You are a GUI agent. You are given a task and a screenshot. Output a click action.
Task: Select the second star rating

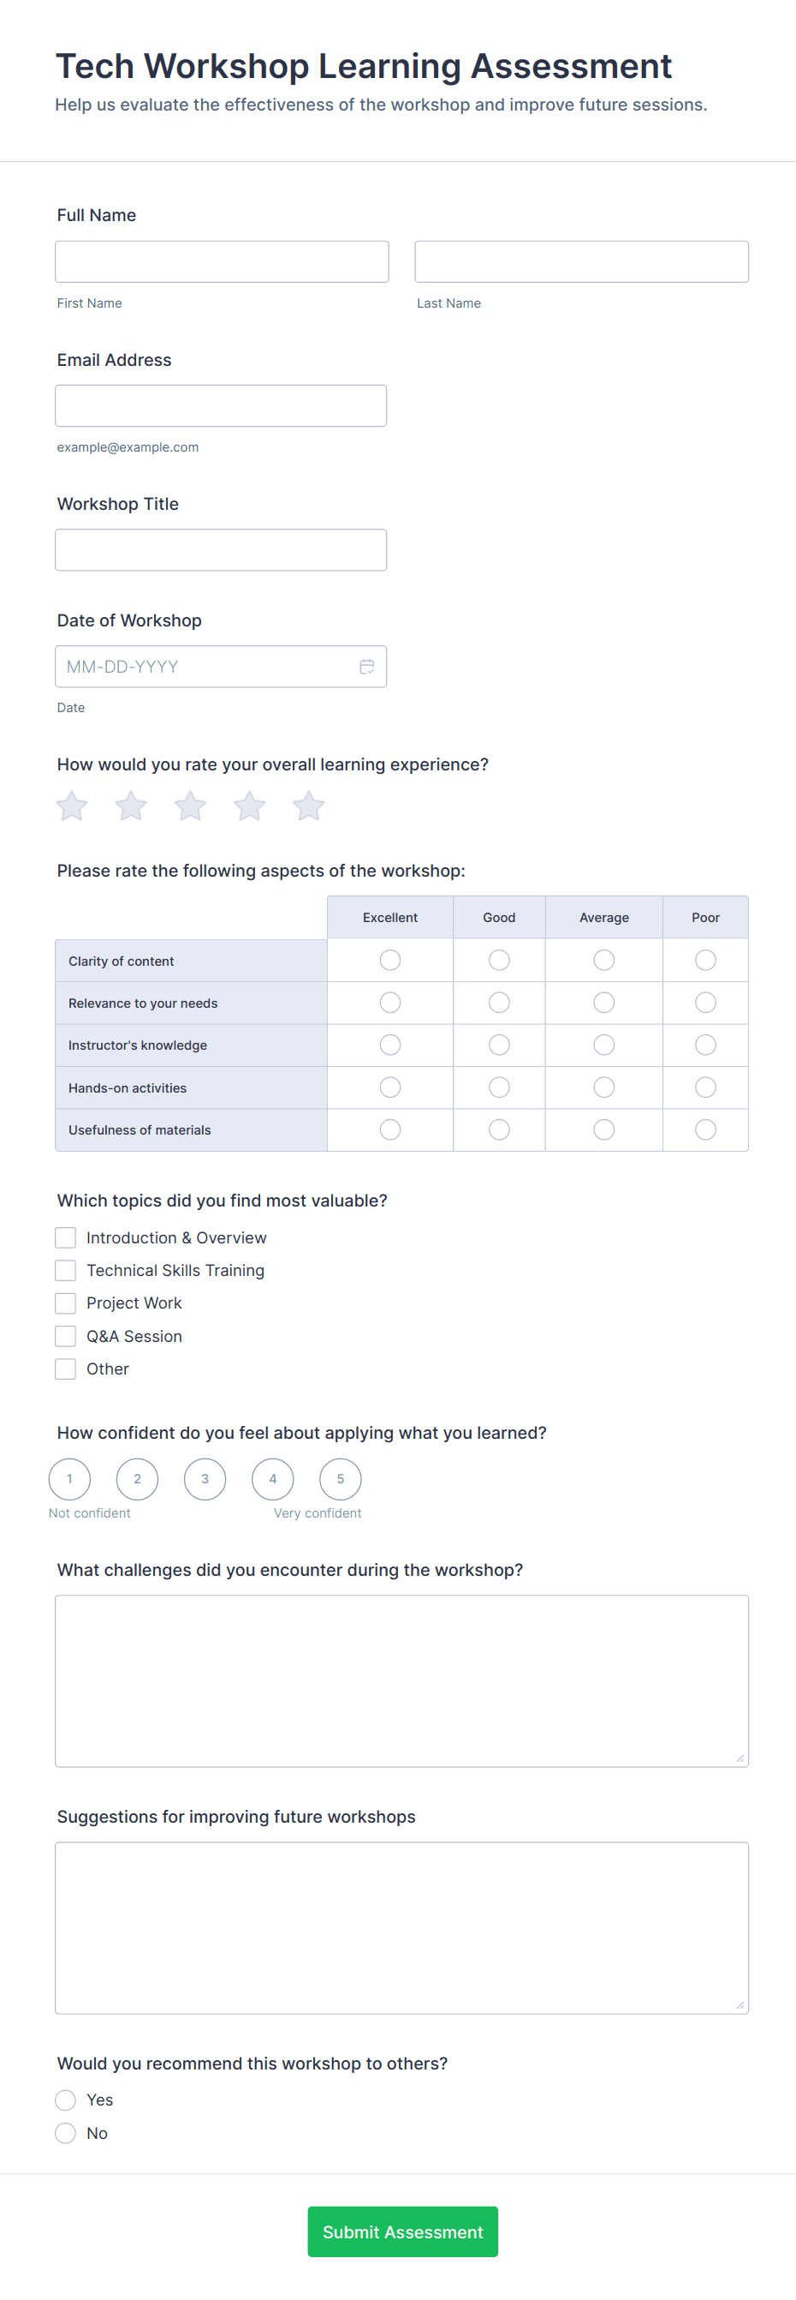point(131,806)
